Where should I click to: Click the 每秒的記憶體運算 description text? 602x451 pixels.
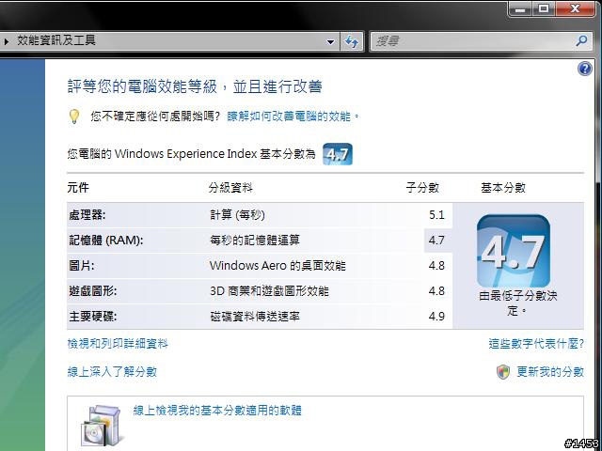(x=255, y=241)
